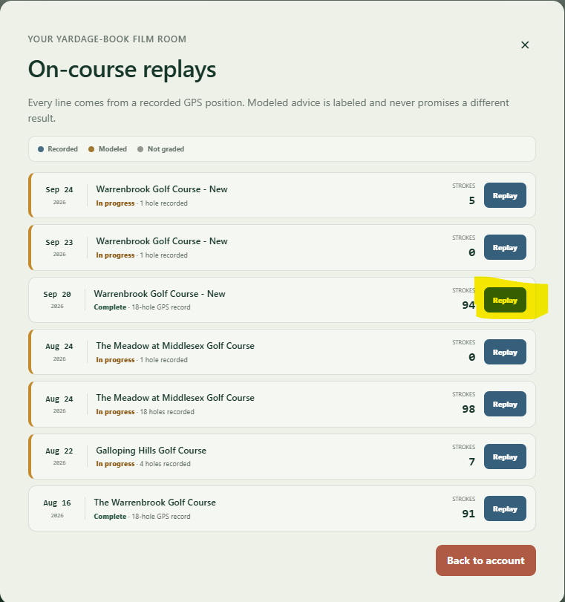
Task: Click '18 holes recorded' status text
Action: 167,411
